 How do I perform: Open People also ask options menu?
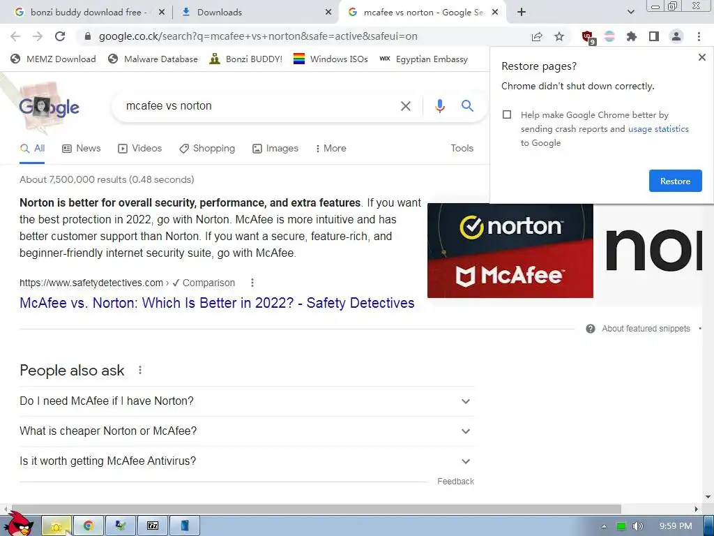(140, 370)
